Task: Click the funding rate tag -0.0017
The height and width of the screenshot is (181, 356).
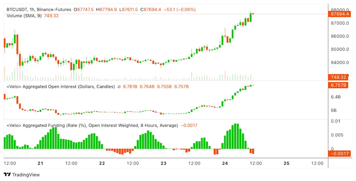Action: [340, 154]
